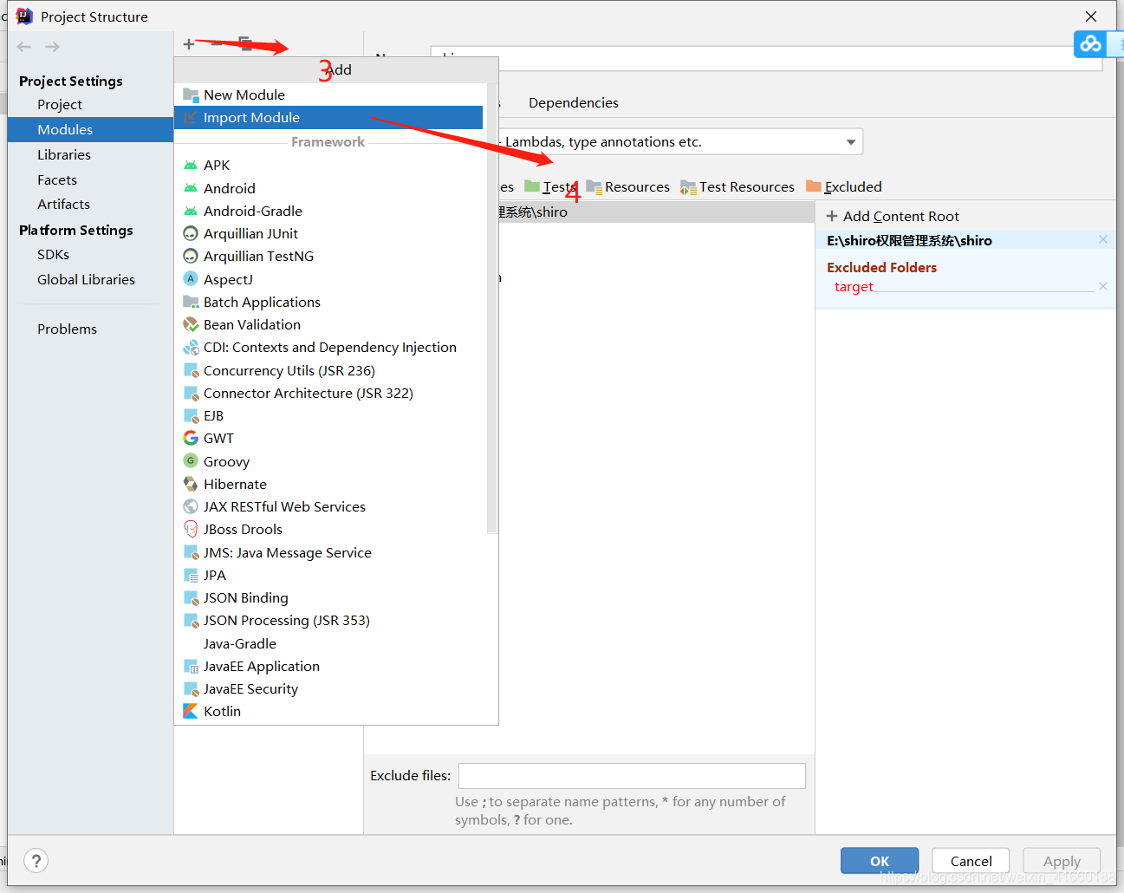Select the AspectJ icon
Image resolution: width=1124 pixels, height=893 pixels.
click(x=191, y=279)
